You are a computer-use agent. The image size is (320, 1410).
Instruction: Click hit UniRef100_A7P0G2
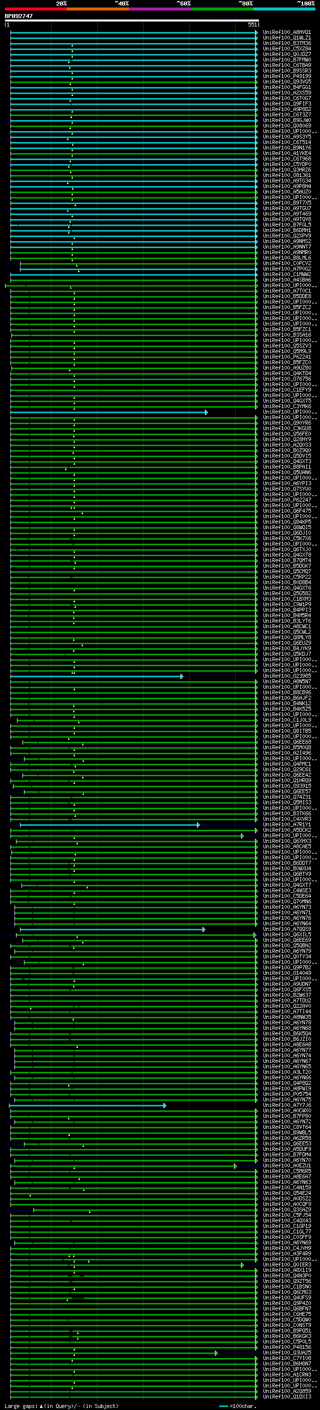click(287, 269)
